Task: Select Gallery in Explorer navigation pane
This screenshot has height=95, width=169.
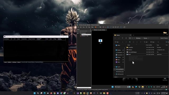Action: tap(118, 45)
